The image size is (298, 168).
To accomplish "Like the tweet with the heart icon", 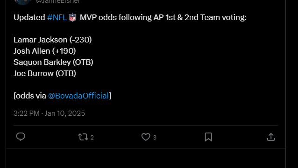I will coord(146,137).
